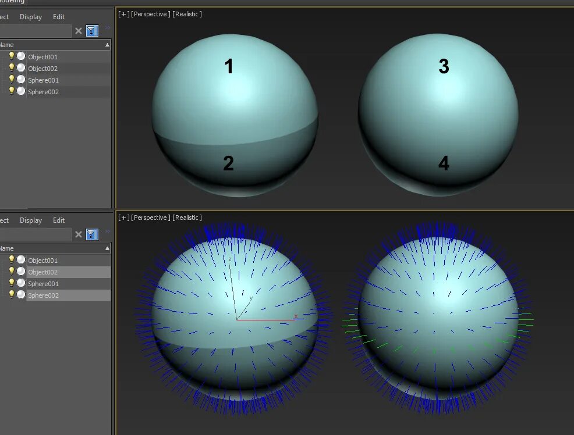Toggle sort arrow in highlighted-rows explorer Name column
This screenshot has height=435, width=574.
(x=107, y=248)
